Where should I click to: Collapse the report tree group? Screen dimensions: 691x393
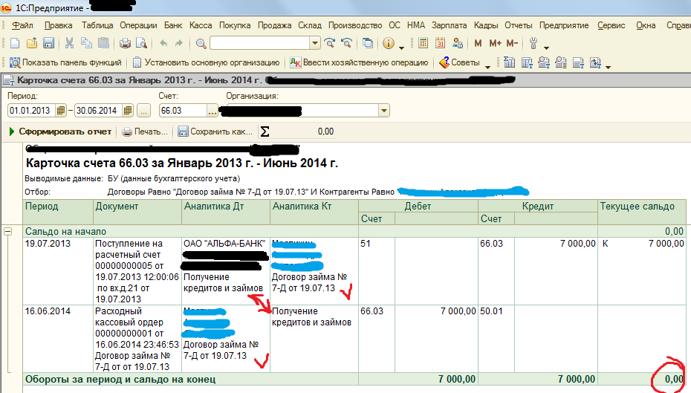pos(7,231)
